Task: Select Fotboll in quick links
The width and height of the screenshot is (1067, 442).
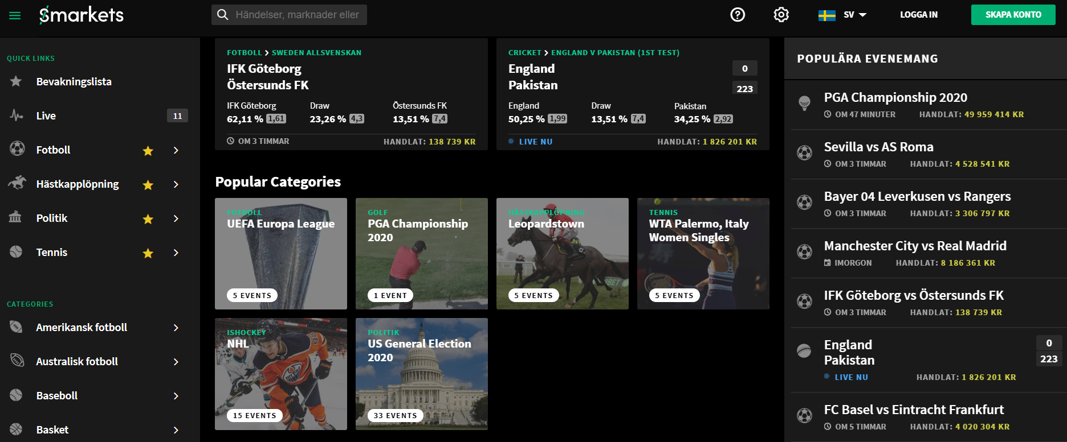Action: 53,150
